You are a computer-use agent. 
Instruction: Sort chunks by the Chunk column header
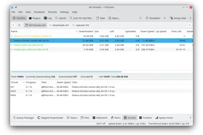coord(18,82)
